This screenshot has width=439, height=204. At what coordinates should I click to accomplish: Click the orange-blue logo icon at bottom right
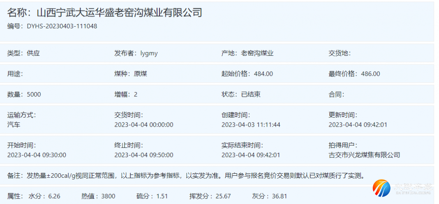(381, 188)
